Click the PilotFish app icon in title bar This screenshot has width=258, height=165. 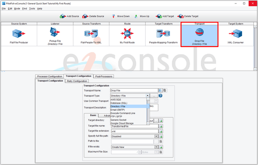4,3
